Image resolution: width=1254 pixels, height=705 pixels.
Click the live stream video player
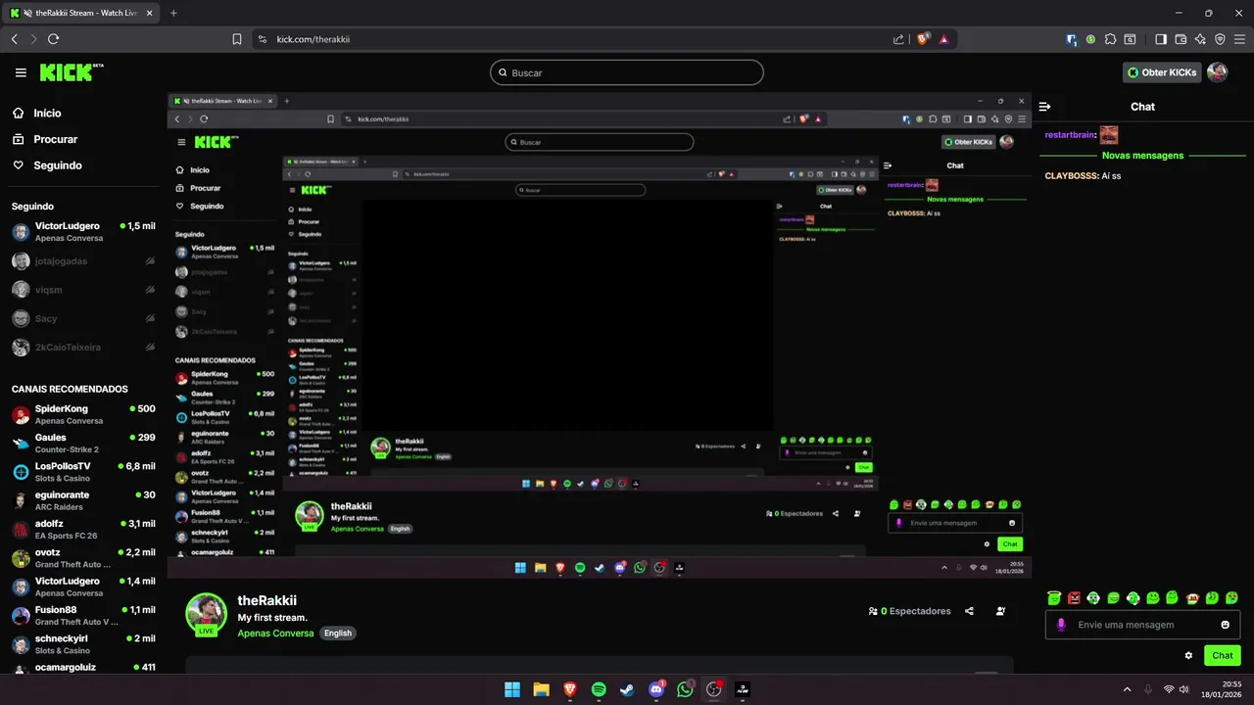[x=599, y=336]
